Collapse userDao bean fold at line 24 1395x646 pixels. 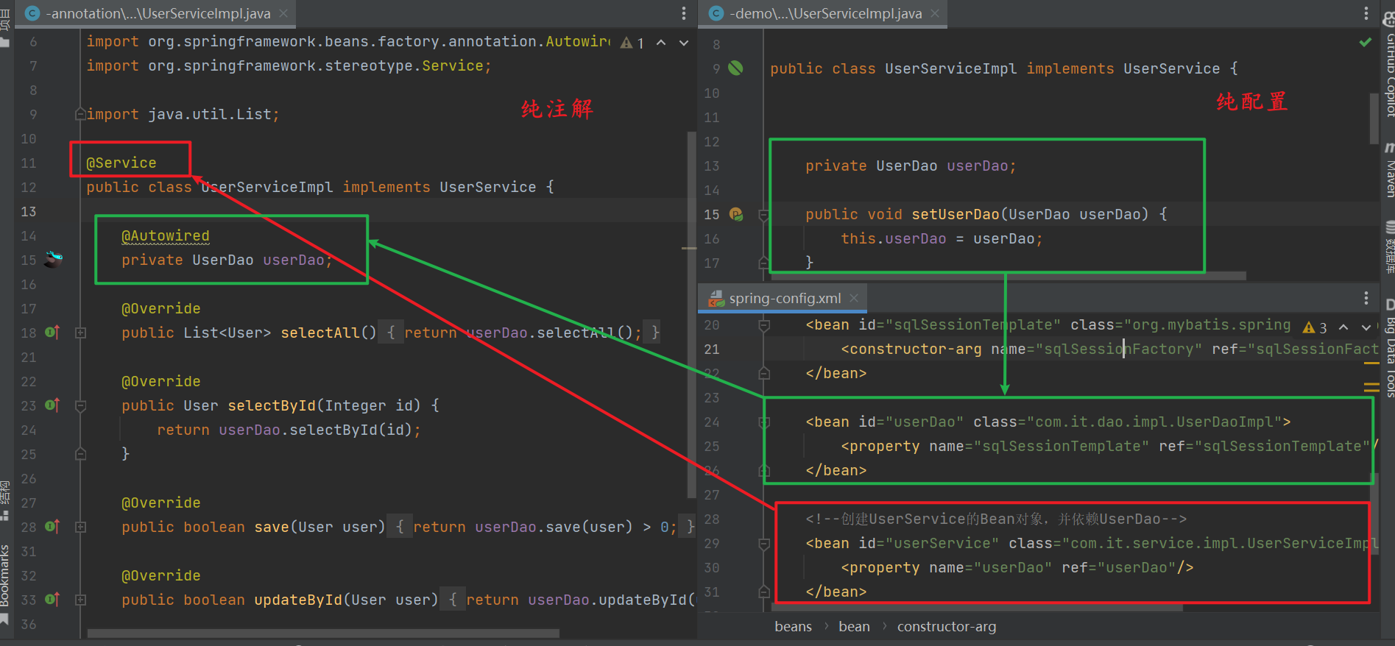coord(764,422)
